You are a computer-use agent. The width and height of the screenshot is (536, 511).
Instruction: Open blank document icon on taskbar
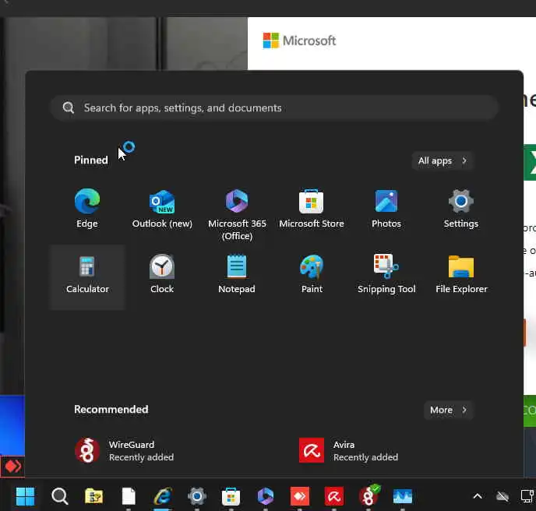click(x=129, y=496)
